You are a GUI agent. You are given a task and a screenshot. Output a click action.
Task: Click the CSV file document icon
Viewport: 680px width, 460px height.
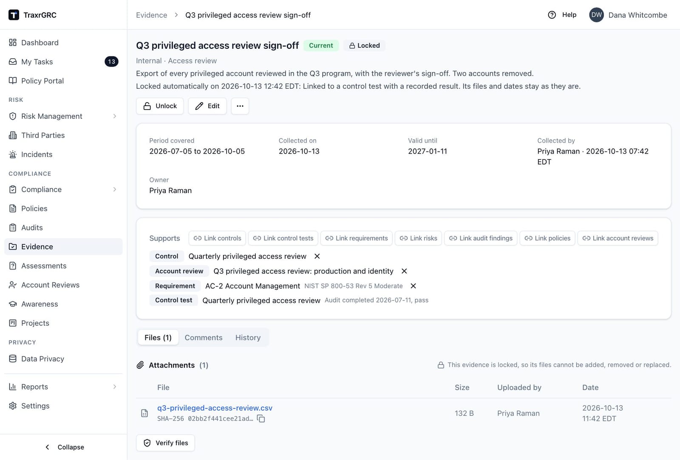(x=144, y=413)
